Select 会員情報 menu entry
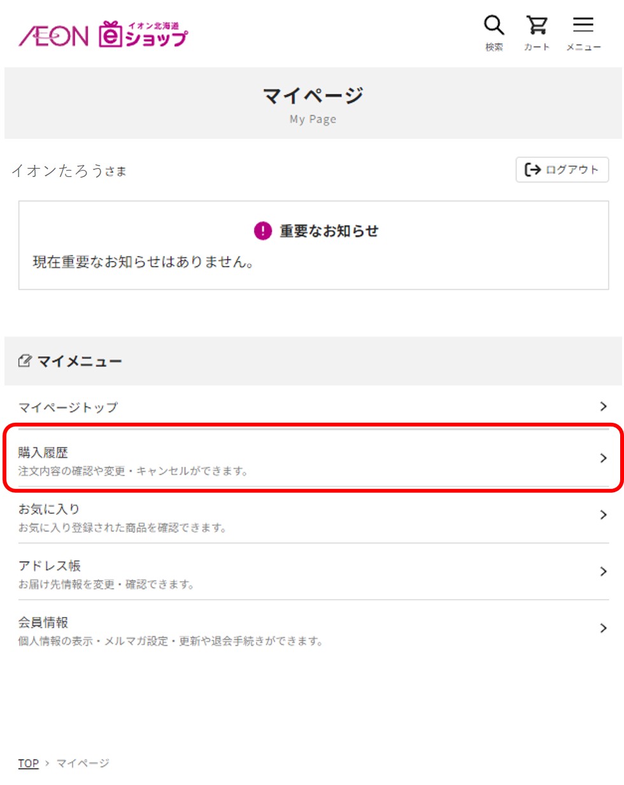 (x=313, y=628)
